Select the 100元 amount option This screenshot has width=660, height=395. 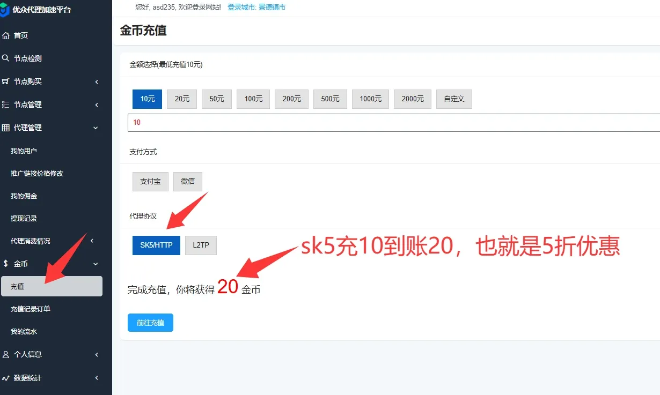point(253,99)
